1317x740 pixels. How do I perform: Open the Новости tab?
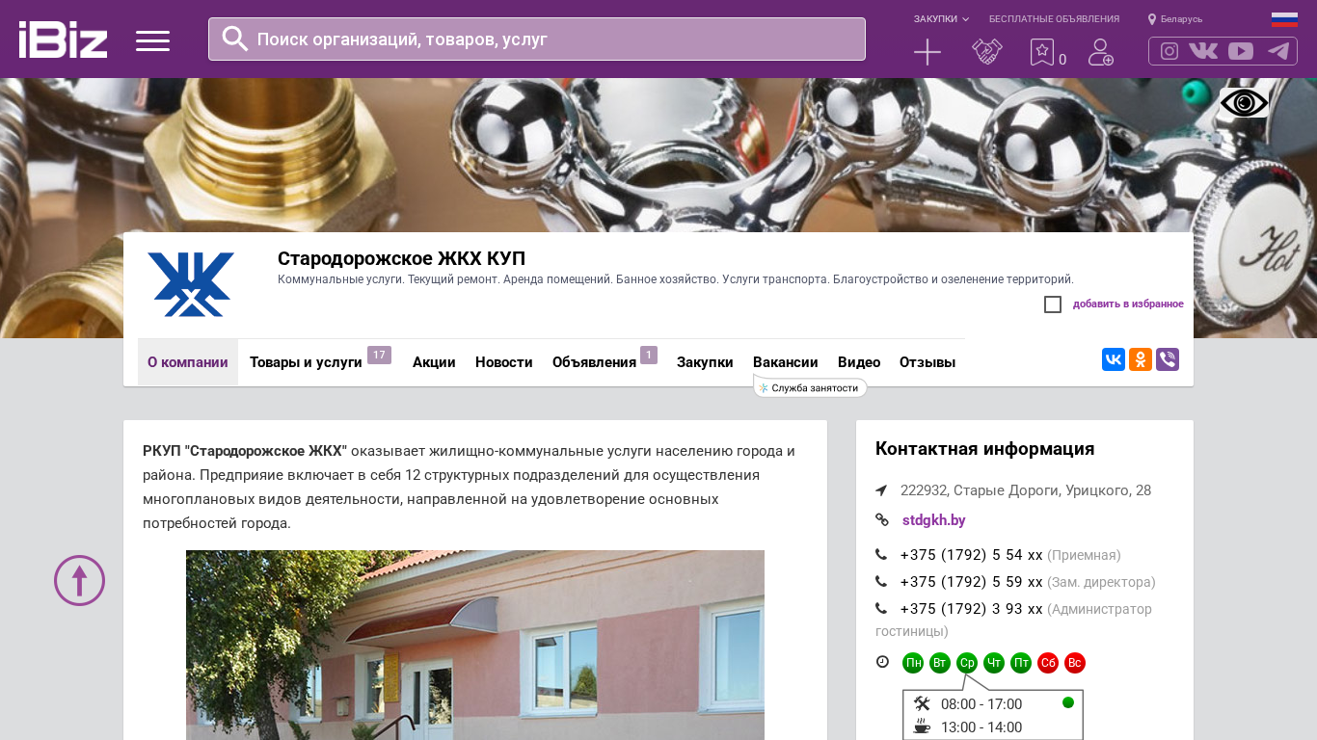point(504,362)
